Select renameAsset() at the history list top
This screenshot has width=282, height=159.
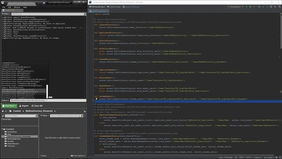pos(8,63)
